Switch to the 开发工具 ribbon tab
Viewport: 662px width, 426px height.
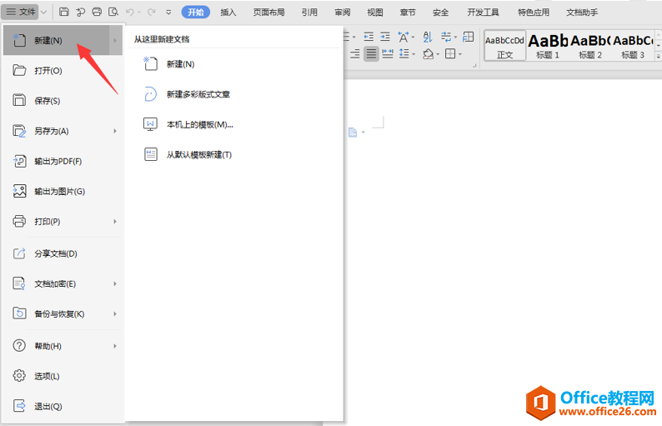coord(483,13)
